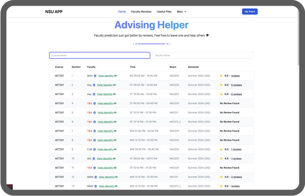Open the Home nav item
This screenshot has width=305, height=196.
122,11
